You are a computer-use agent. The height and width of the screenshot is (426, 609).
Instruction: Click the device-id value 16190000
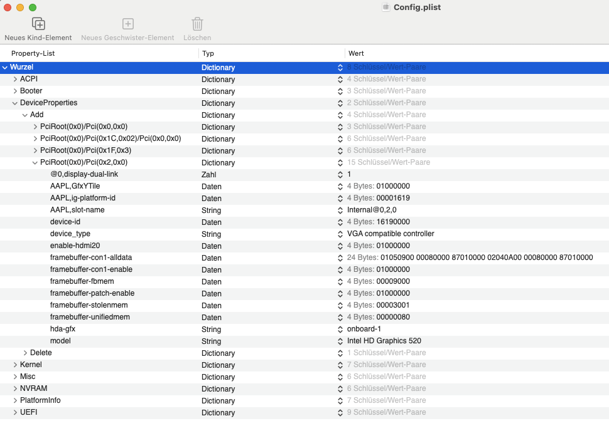pos(393,222)
